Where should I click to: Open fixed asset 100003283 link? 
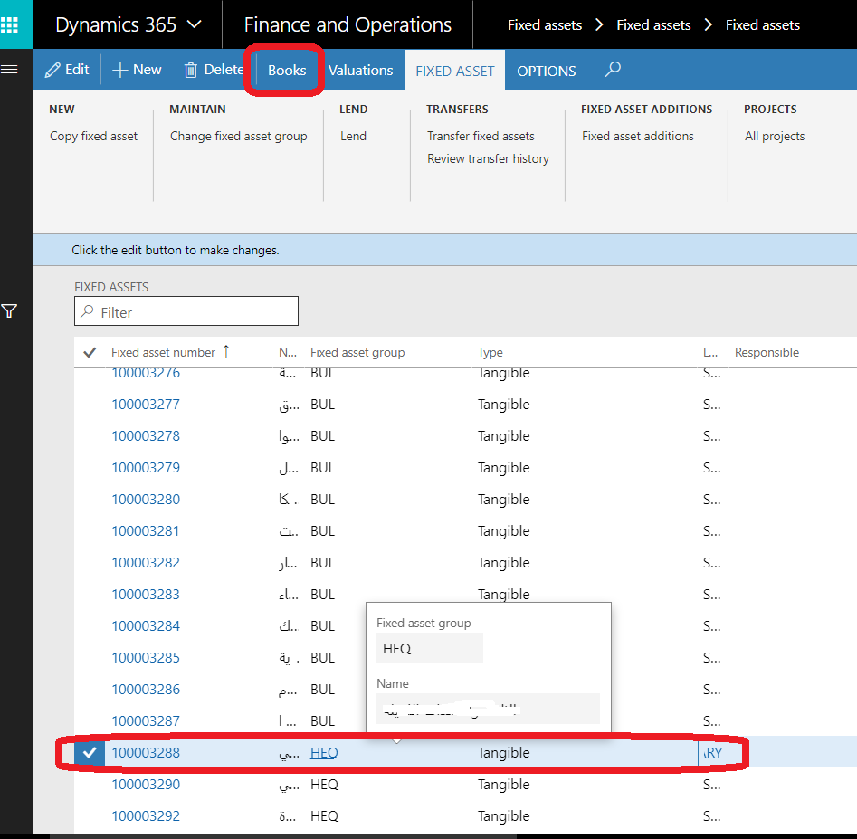point(146,595)
